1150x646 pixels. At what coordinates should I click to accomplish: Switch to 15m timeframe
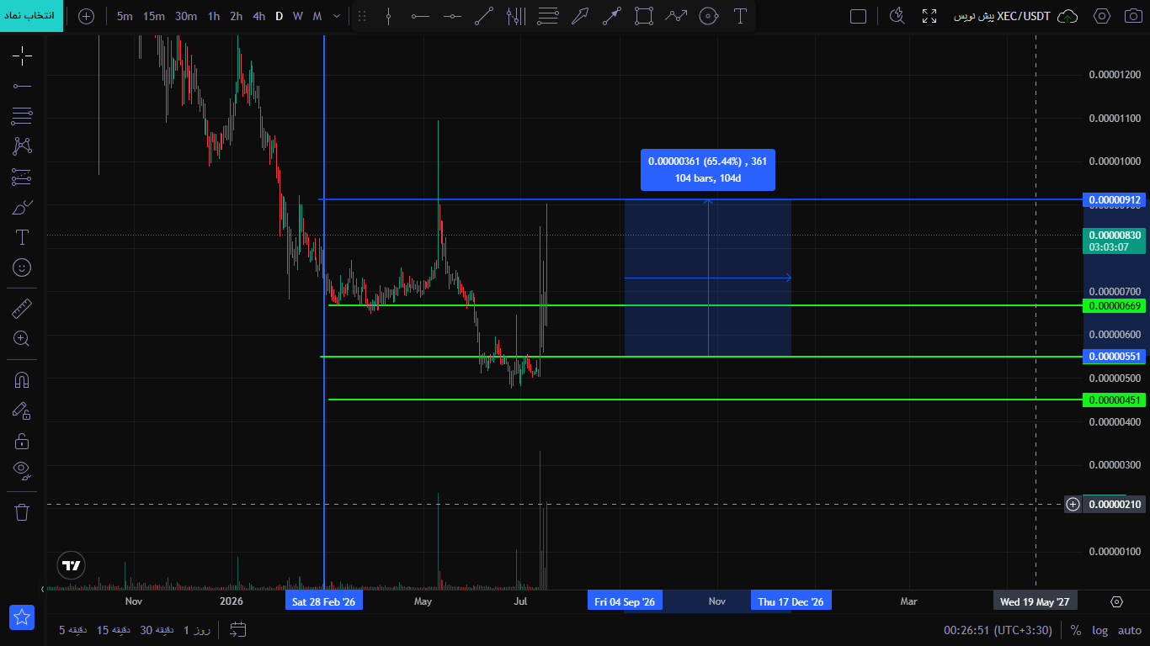point(154,16)
